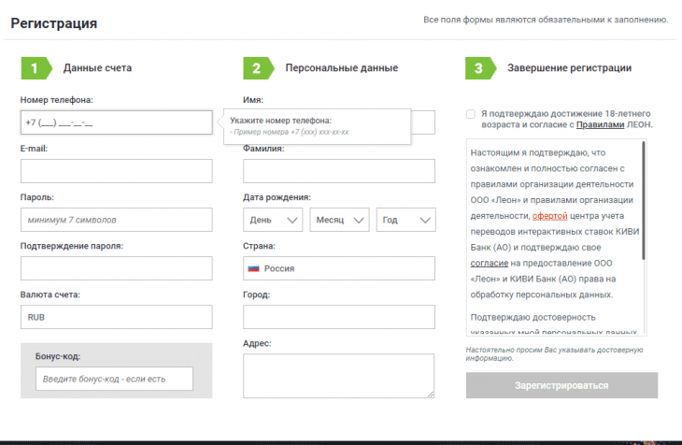Open the Правилами rules link

[x=599, y=124]
